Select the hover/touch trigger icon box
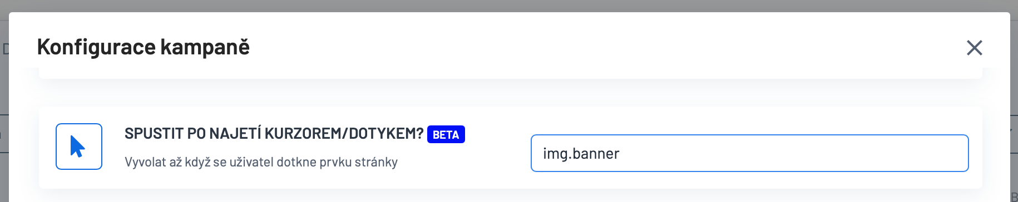This screenshot has height=202, width=1018. coord(79,147)
